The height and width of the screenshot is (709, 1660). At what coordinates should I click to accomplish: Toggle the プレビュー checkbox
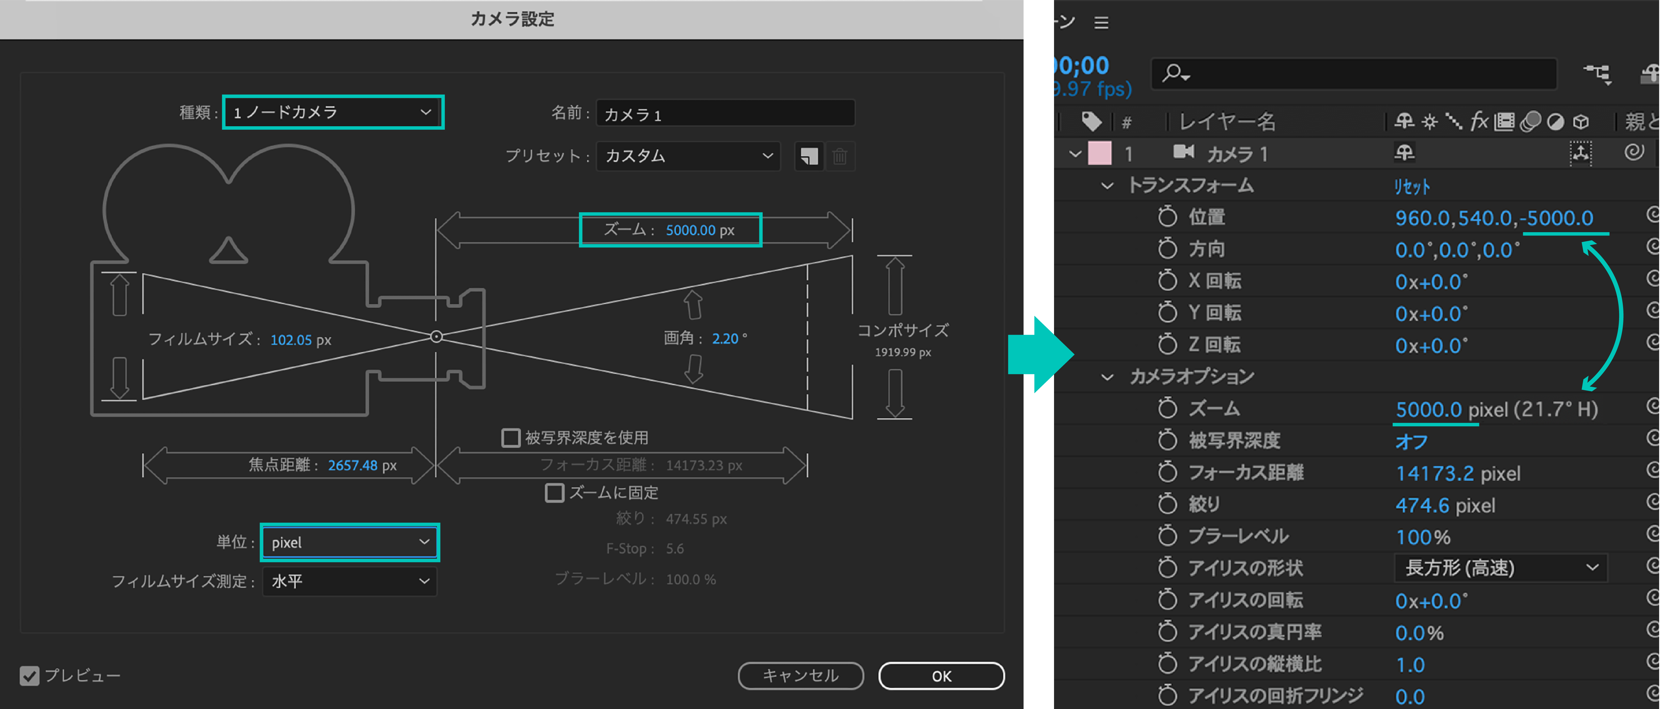coord(29,676)
